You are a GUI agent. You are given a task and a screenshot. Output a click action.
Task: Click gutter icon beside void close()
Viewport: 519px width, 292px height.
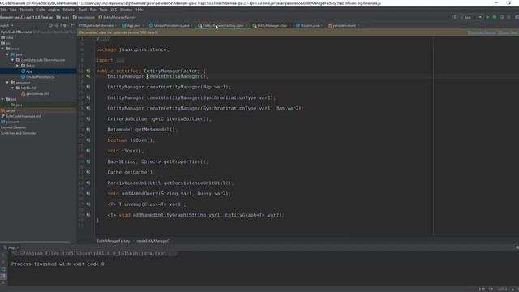(x=88, y=151)
